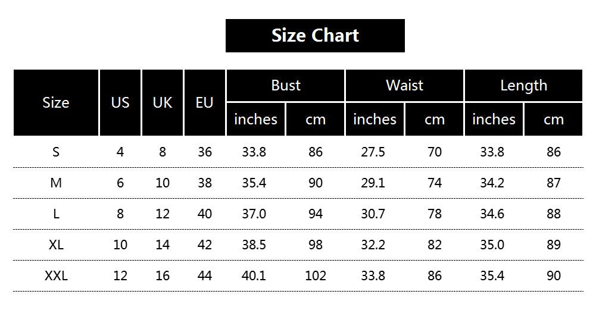
Task: Click the cm subheader under Waist
Action: [x=435, y=119]
